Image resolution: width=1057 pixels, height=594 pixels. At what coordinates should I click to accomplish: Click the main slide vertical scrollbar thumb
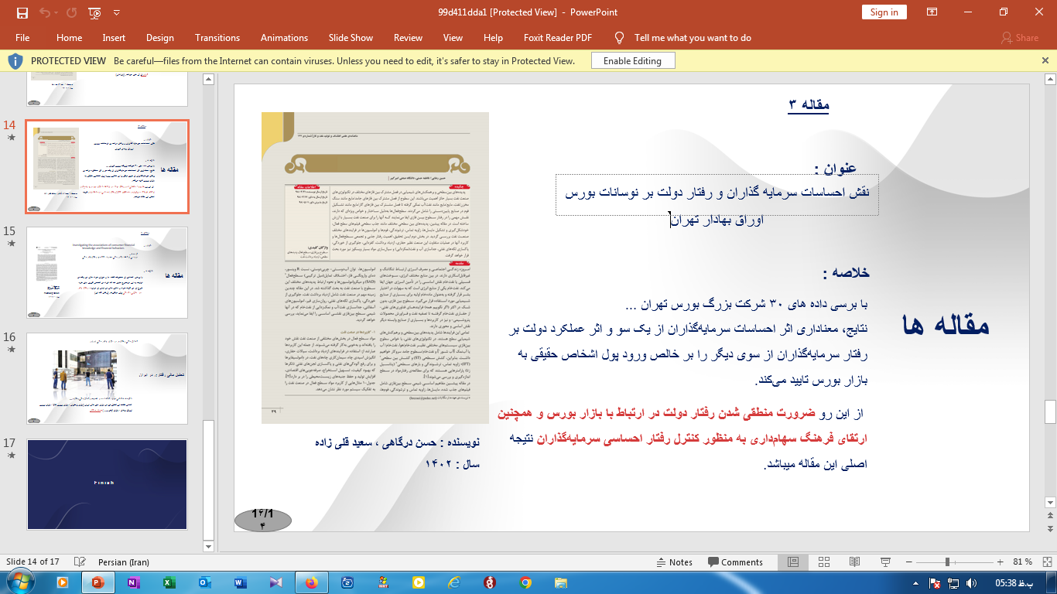[1050, 411]
